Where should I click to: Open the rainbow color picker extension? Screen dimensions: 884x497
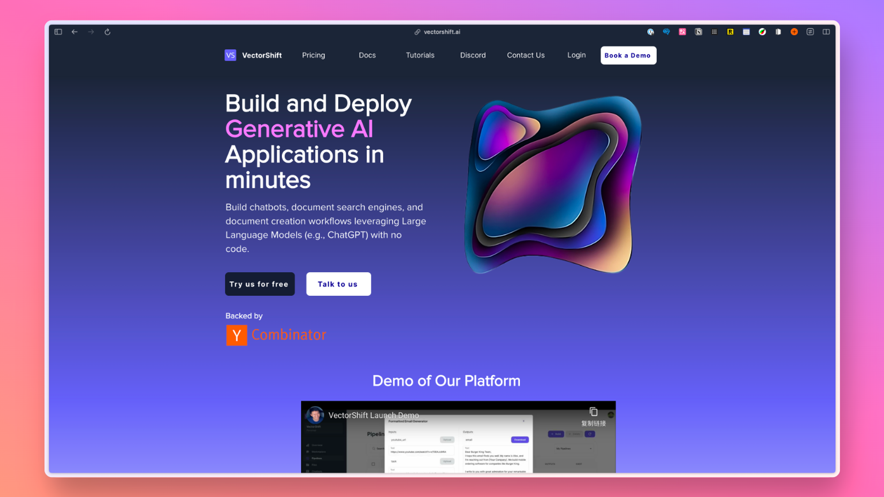tap(762, 32)
